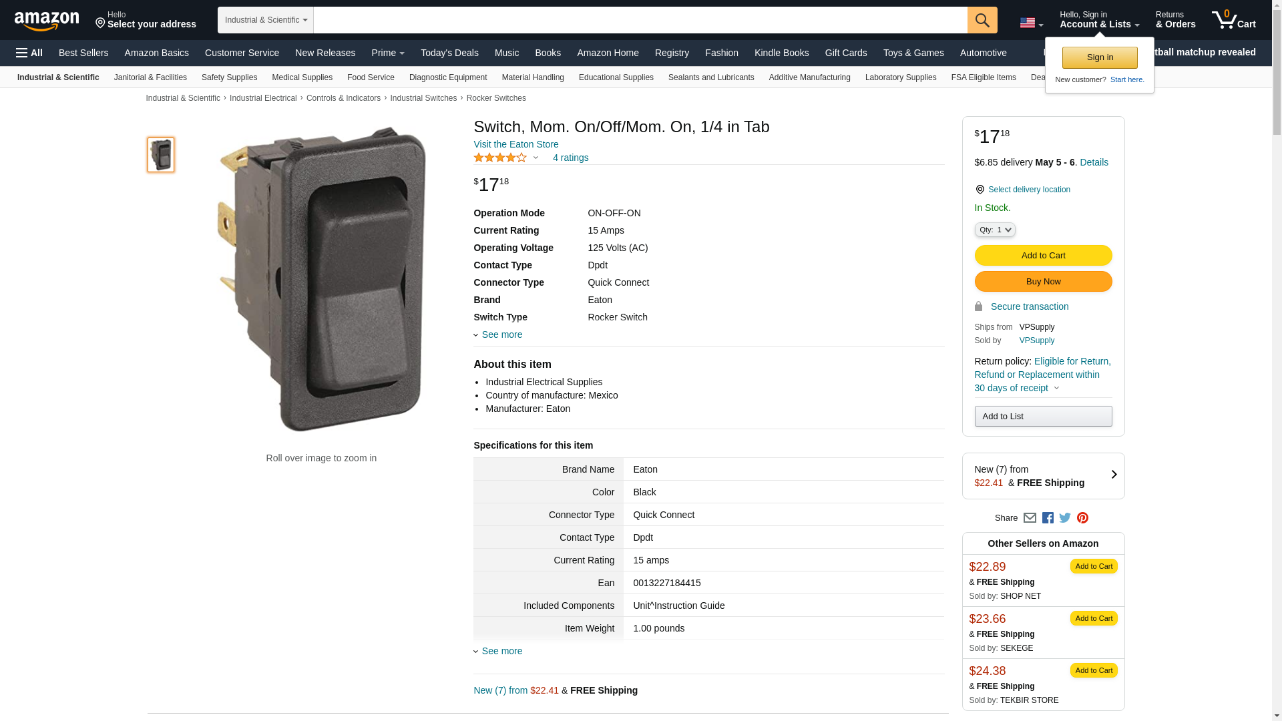Image resolution: width=1282 pixels, height=721 pixels.
Task: Open Today's Deals menu item
Action: tap(449, 53)
